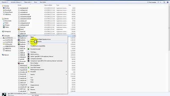170x96 pixels.
Task: Open Properties from the context menu
Action: click(x=33, y=93)
